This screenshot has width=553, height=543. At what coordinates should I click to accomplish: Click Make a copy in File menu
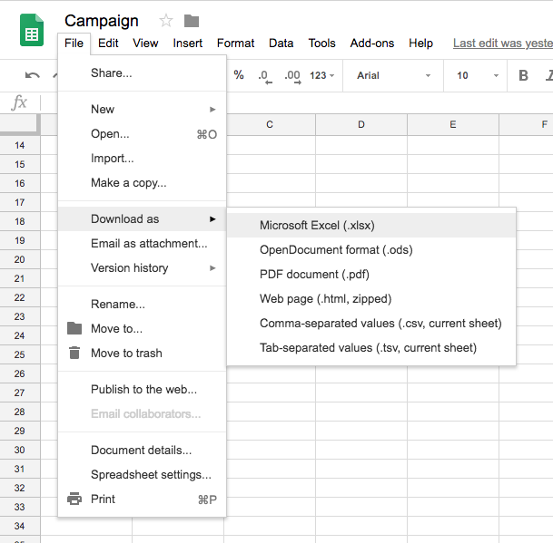click(x=128, y=182)
